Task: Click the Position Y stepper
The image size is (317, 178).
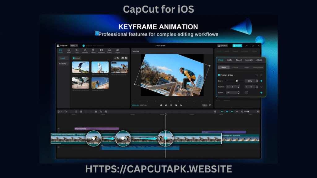Action: 257,87
